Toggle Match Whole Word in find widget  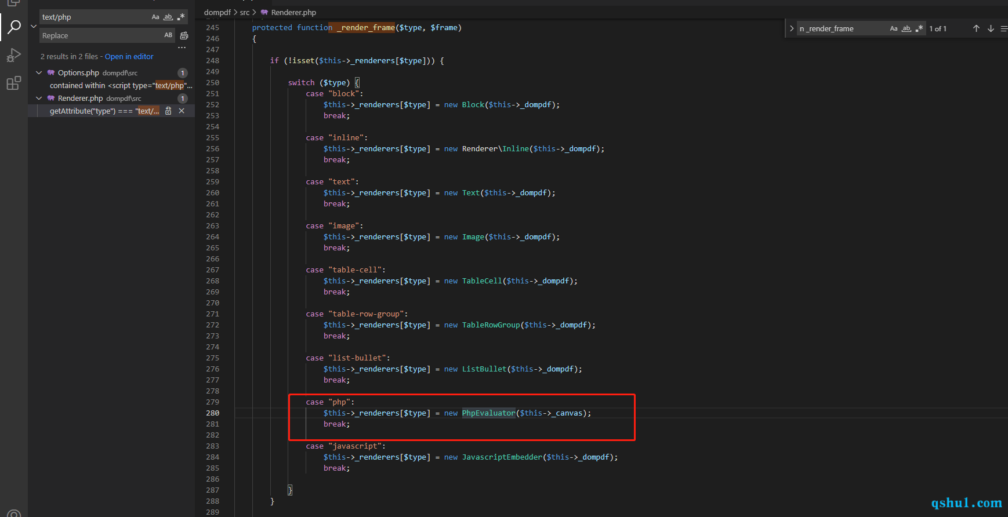pos(907,28)
